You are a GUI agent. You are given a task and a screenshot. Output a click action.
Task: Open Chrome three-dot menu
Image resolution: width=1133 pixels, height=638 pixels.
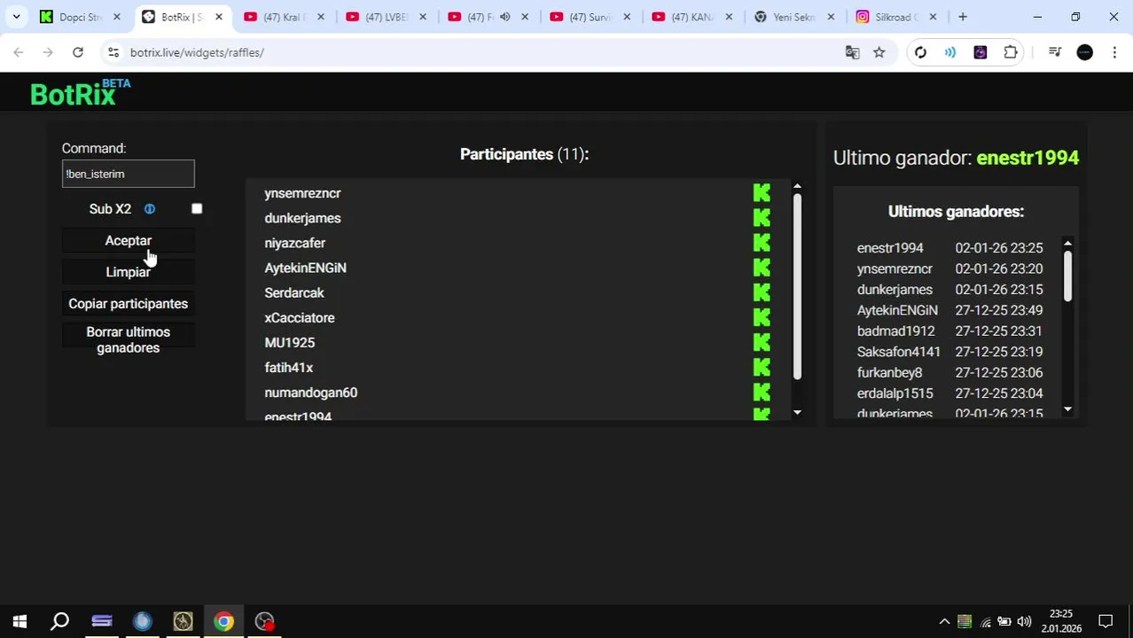click(1114, 53)
